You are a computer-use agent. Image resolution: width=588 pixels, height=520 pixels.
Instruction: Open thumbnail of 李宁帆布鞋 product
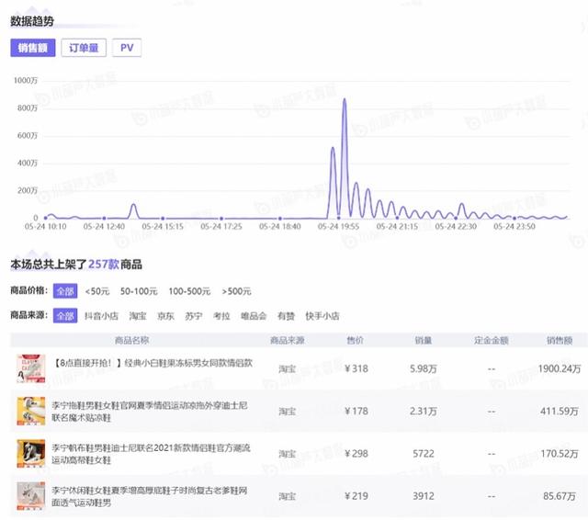tap(31, 454)
